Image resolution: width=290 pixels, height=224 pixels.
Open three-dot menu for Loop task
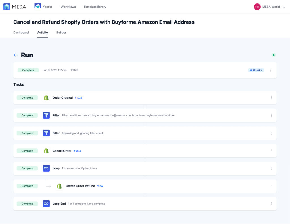coord(271,168)
